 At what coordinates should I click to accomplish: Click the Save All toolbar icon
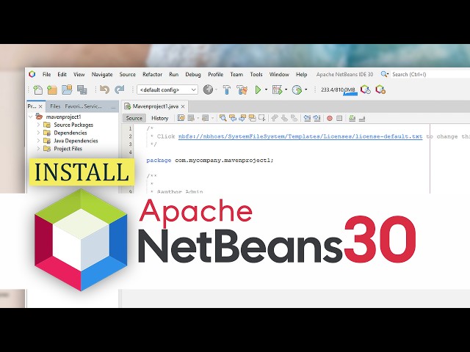click(82, 89)
